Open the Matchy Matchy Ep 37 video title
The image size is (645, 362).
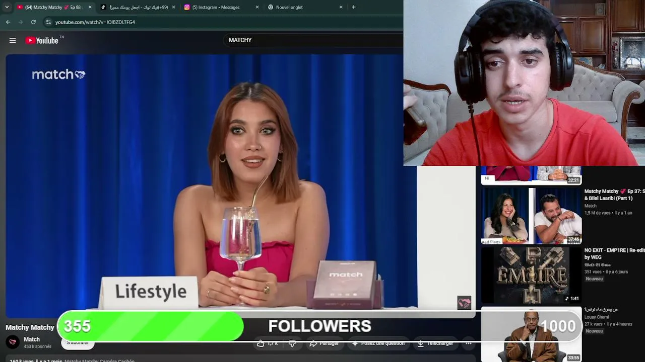(614, 195)
